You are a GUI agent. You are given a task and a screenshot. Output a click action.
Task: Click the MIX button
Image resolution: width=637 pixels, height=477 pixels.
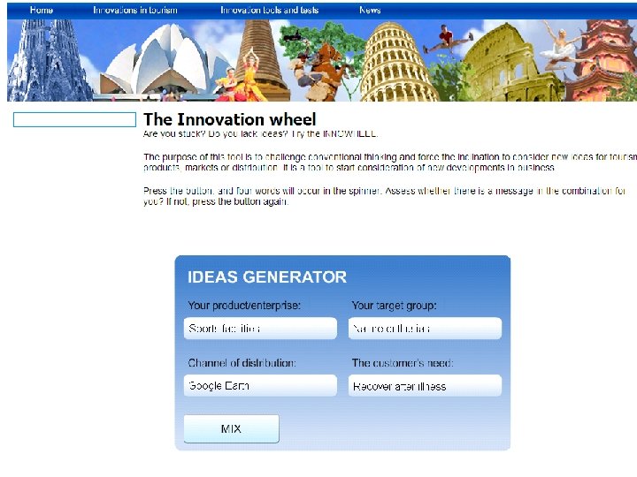coord(231,428)
